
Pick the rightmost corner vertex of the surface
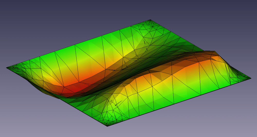251,78
